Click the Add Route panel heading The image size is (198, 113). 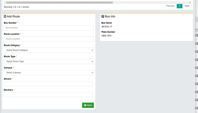click(x=13, y=16)
